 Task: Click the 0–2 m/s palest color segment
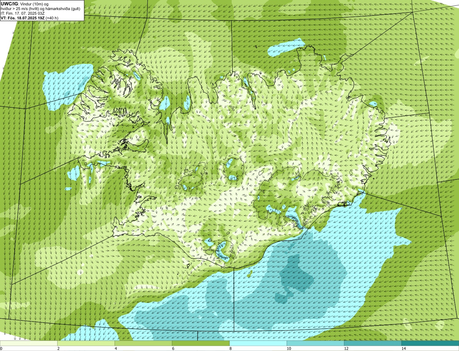pyautogui.click(x=29, y=343)
